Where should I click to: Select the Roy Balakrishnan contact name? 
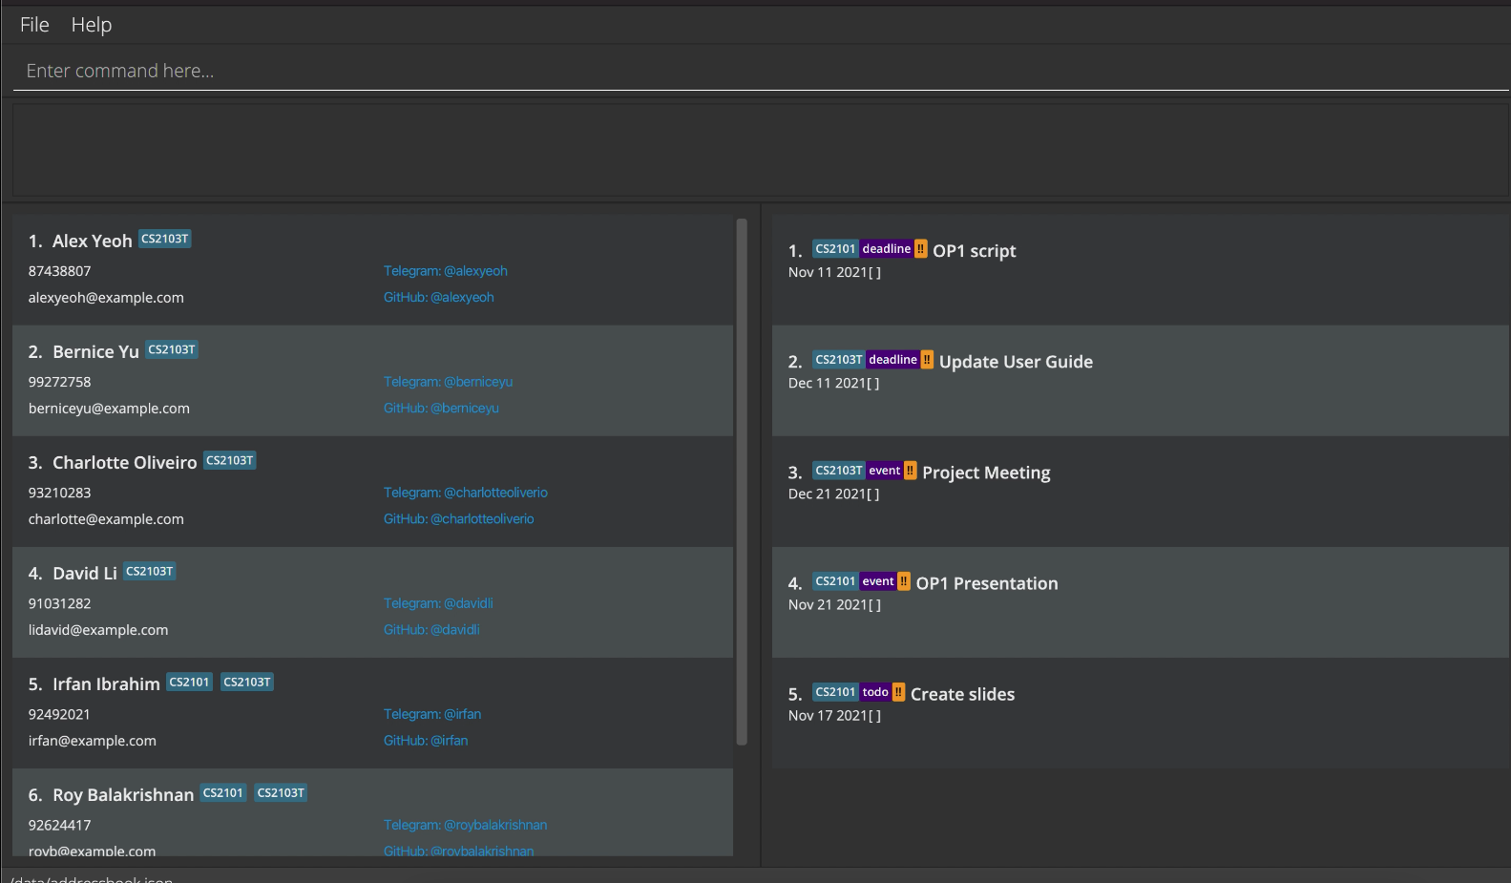click(123, 795)
